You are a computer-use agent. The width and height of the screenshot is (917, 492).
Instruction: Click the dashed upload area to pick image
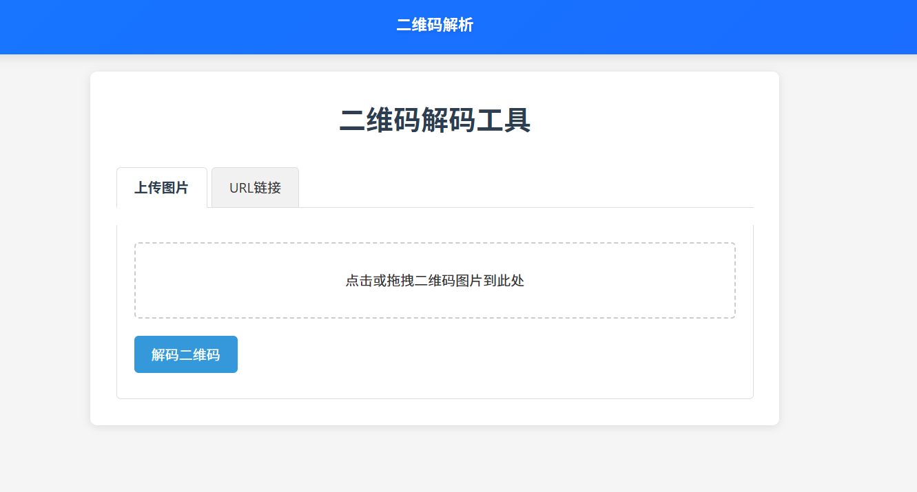tap(434, 281)
